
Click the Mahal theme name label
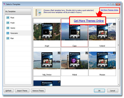(75, 75)
